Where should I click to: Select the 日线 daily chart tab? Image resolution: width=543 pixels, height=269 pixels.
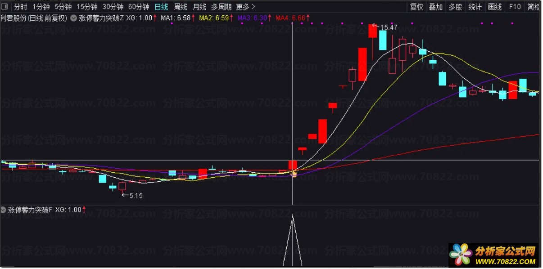click(161, 7)
